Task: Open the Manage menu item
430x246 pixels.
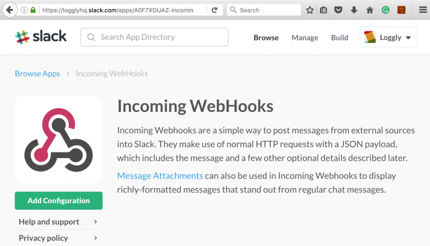Action: (x=305, y=38)
